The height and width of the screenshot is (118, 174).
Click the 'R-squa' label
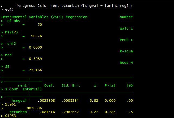126,51
